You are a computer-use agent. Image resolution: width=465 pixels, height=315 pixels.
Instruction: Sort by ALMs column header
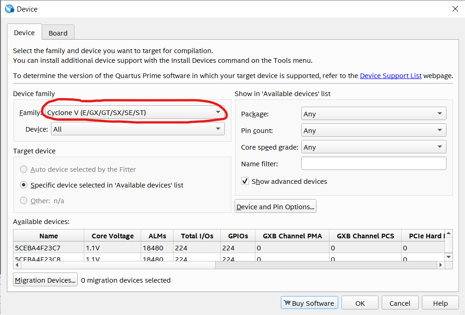point(157,236)
